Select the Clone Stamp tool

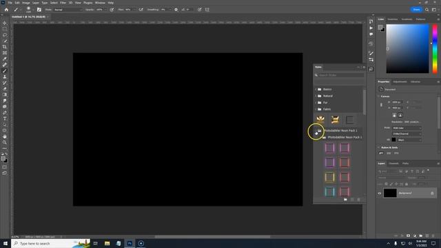pyautogui.click(x=5, y=76)
